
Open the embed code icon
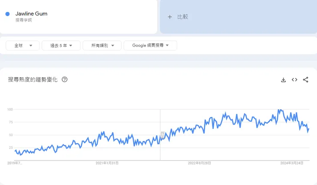click(x=294, y=80)
